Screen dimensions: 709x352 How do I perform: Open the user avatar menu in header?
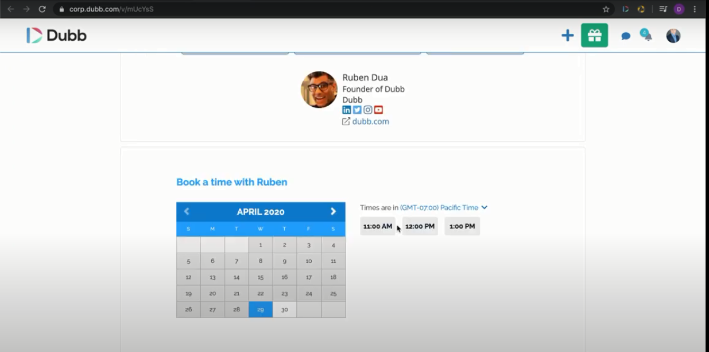673,36
